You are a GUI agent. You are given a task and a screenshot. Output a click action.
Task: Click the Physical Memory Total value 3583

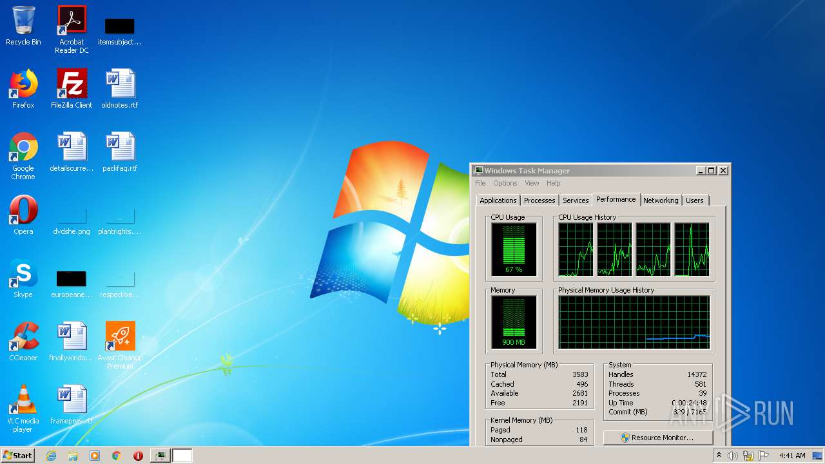pyautogui.click(x=580, y=374)
